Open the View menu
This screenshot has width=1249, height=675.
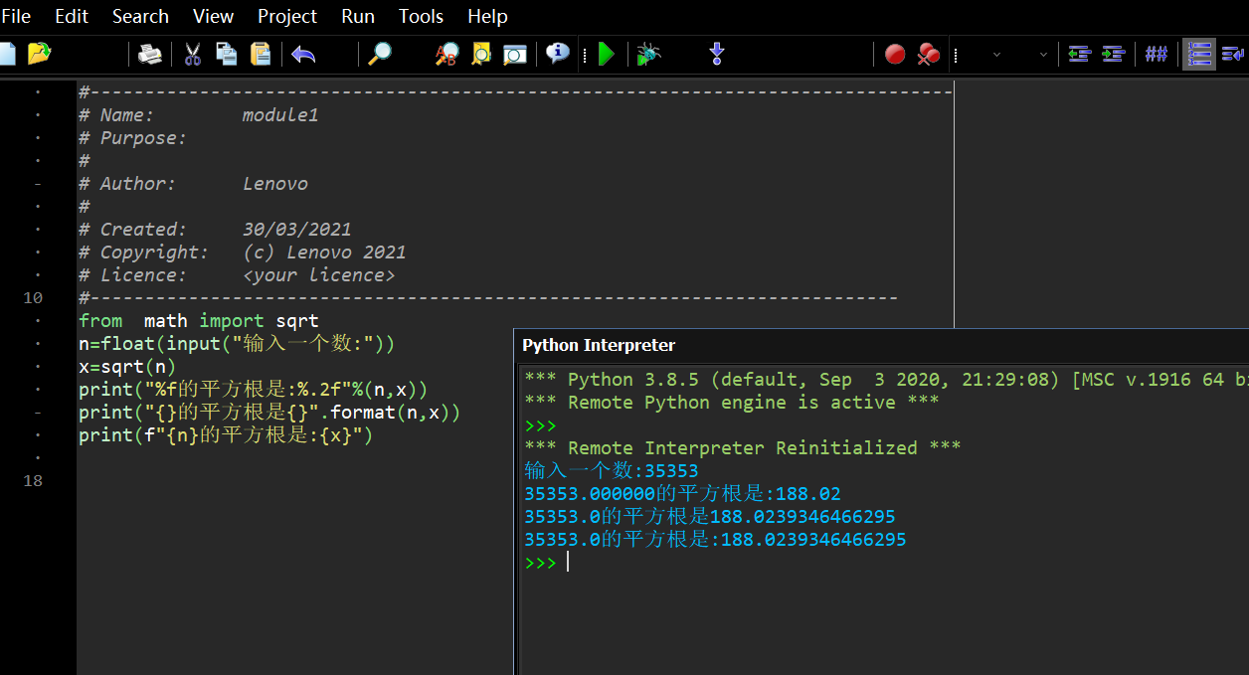pos(213,16)
